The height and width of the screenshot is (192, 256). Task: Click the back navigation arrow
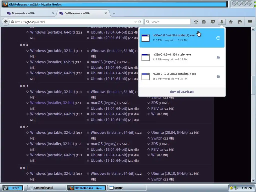point(6,22)
